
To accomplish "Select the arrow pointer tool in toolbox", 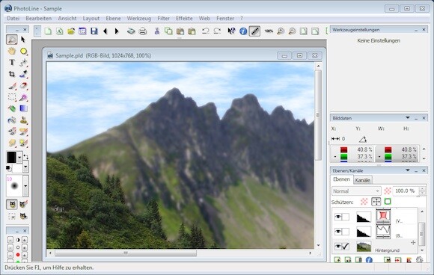I will [23, 40].
